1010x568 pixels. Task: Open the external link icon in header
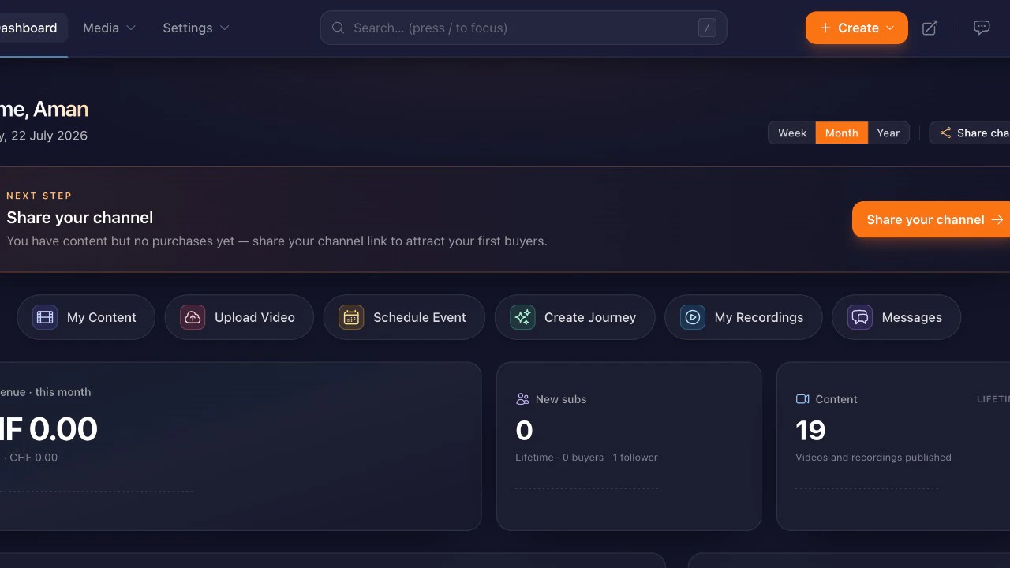point(930,28)
